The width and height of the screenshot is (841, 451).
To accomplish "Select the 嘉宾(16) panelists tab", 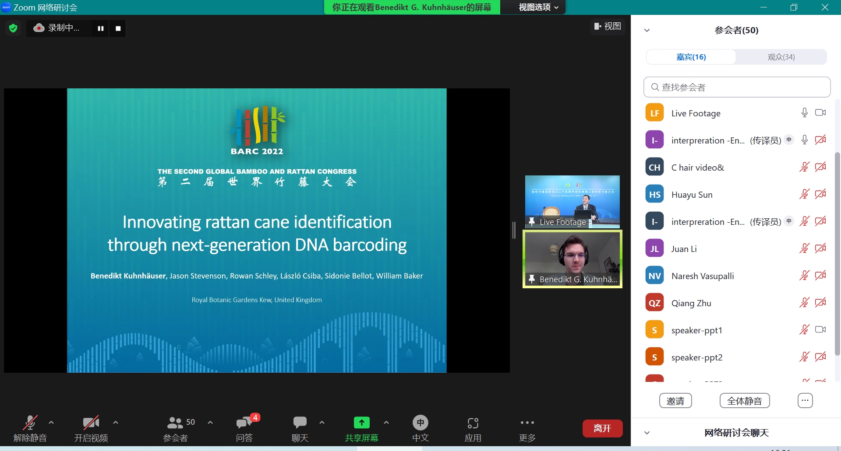I will [x=691, y=57].
